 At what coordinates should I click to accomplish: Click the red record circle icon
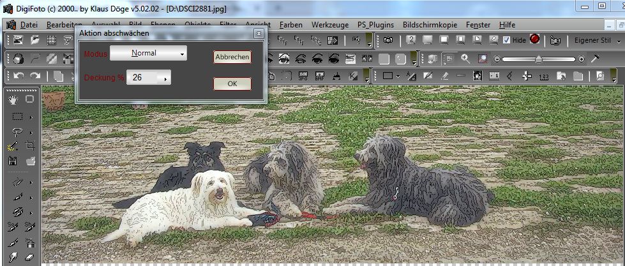point(534,40)
